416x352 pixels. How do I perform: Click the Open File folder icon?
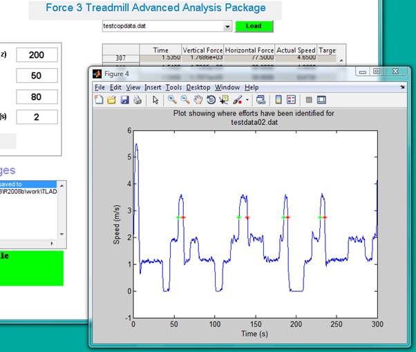tap(111, 100)
